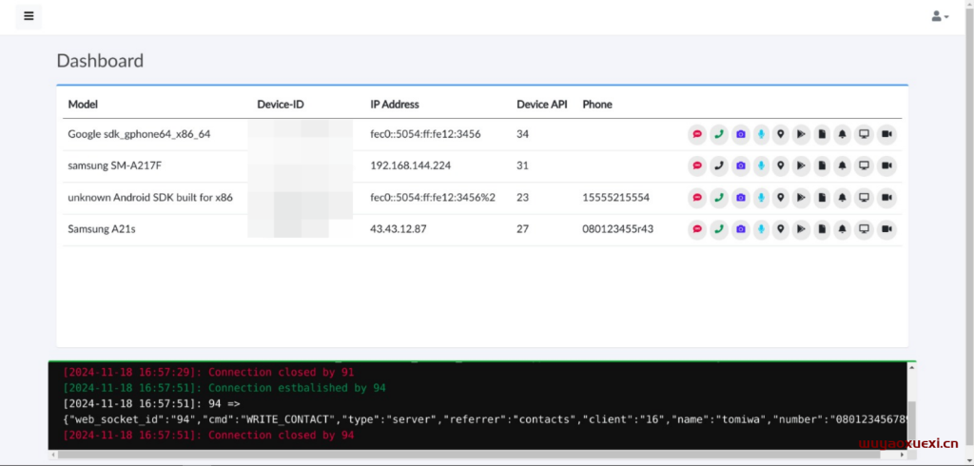This screenshot has width=974, height=466.
Task: Click location pin for samsung SM-A217F
Action: (x=781, y=165)
